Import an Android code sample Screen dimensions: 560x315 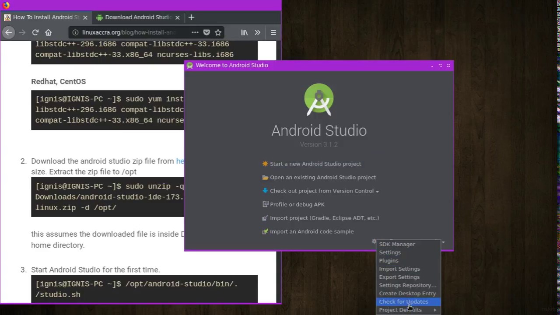pyautogui.click(x=311, y=231)
